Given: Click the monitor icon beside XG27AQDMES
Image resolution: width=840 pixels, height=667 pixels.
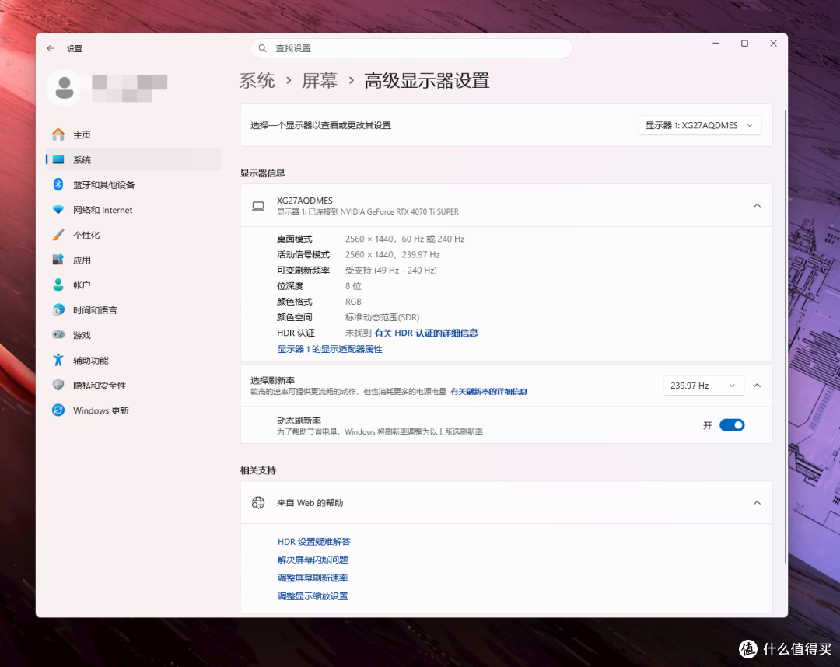Looking at the screenshot, I should click(x=258, y=206).
